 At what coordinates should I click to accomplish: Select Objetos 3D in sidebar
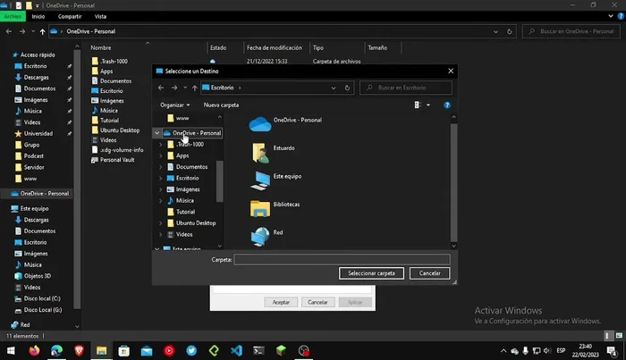[38, 276]
